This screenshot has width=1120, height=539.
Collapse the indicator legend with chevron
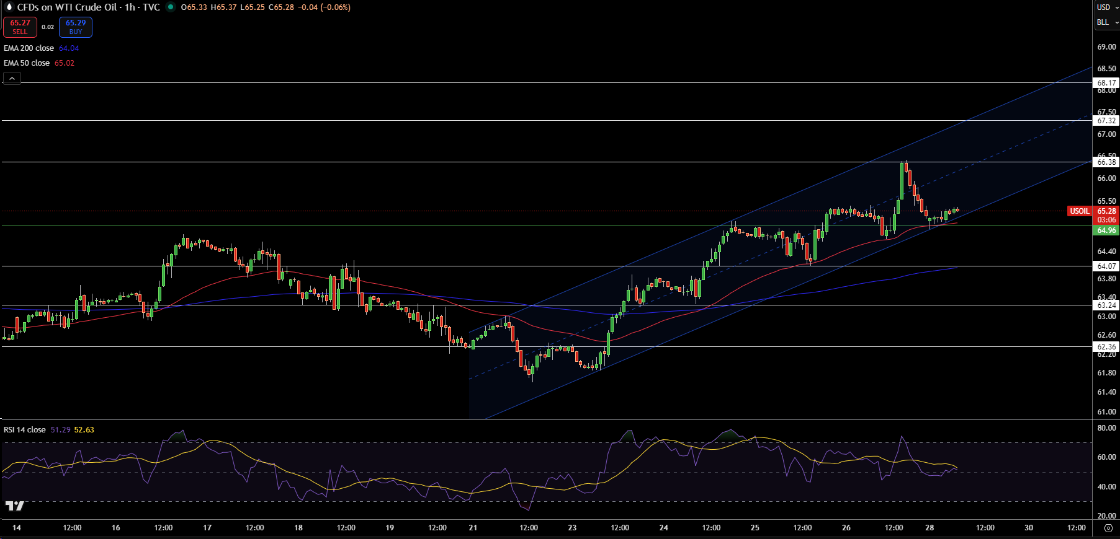click(x=12, y=78)
